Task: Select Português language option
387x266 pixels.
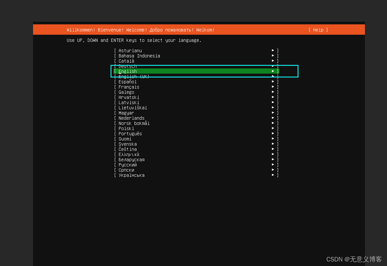Action: pos(129,133)
